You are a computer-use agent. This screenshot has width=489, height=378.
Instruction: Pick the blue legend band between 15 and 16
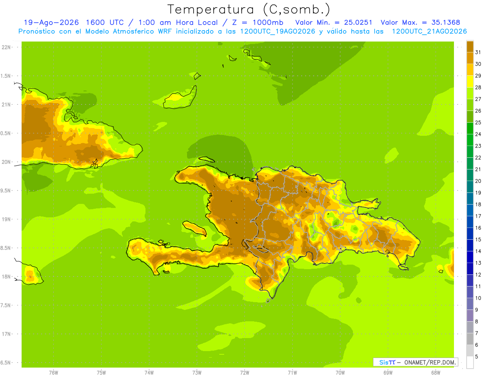pyautogui.click(x=470, y=234)
